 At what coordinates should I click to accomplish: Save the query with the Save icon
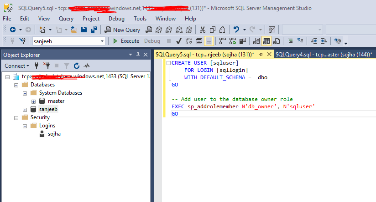[84, 30]
